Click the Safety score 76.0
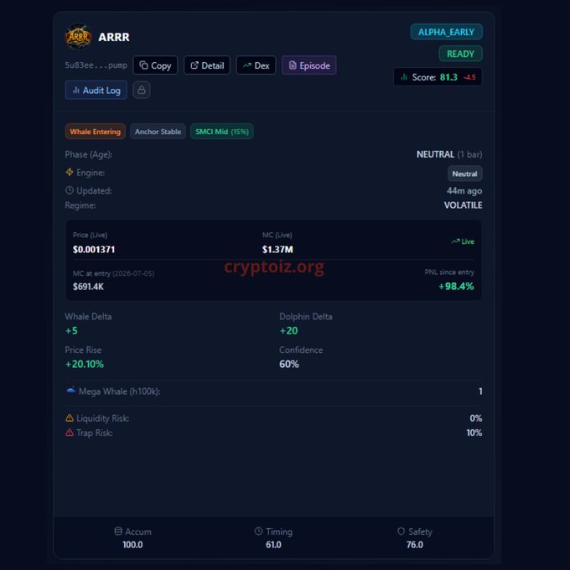Image resolution: width=570 pixels, height=570 pixels. coord(415,545)
